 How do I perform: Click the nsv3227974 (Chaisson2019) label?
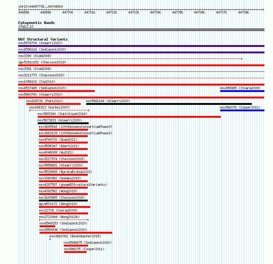click(x=62, y=159)
